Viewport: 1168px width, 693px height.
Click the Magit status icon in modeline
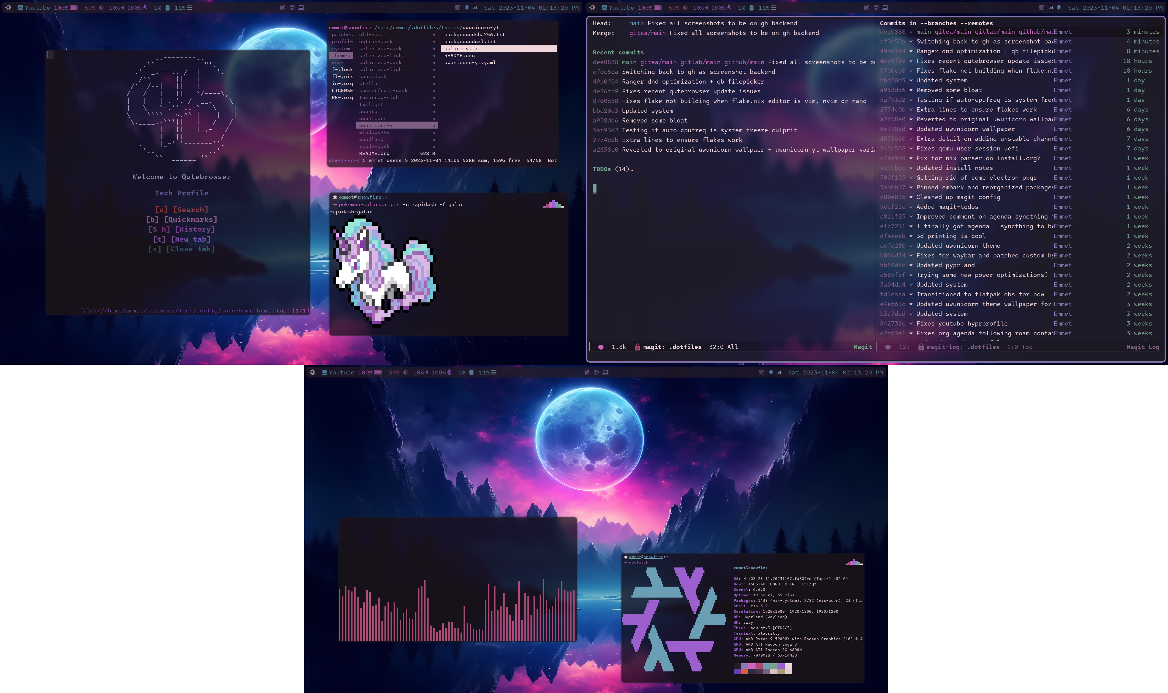pyautogui.click(x=600, y=346)
